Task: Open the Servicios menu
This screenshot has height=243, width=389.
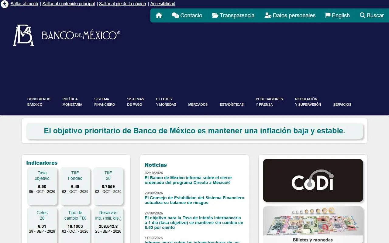Action: point(342,104)
